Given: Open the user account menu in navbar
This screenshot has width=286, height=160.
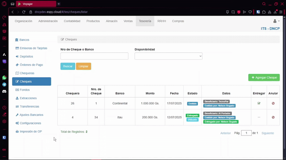Looking at the screenshot, I should (276, 21).
